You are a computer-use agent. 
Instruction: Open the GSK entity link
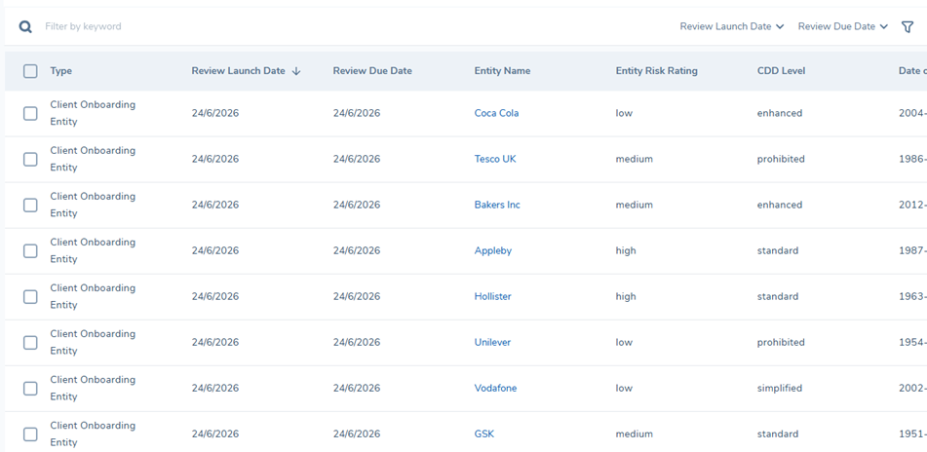tap(484, 433)
